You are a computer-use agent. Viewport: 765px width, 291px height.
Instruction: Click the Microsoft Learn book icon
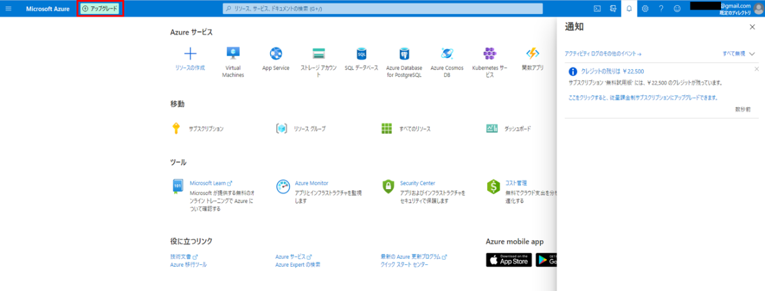(178, 187)
